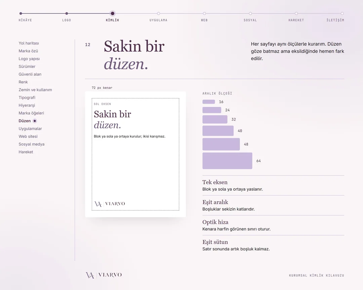Click the spacing bar labeled 48

click(x=221, y=144)
